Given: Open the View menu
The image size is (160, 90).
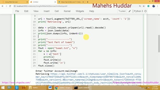Looking at the screenshot, I should (x=36, y=11).
